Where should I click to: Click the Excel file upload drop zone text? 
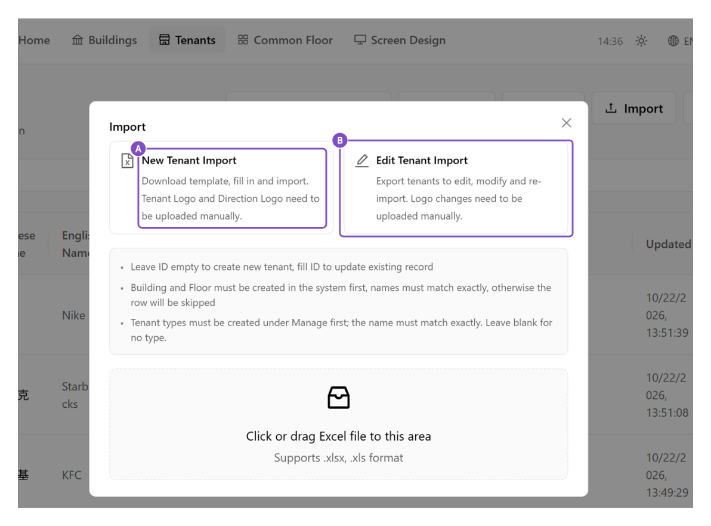[339, 436]
